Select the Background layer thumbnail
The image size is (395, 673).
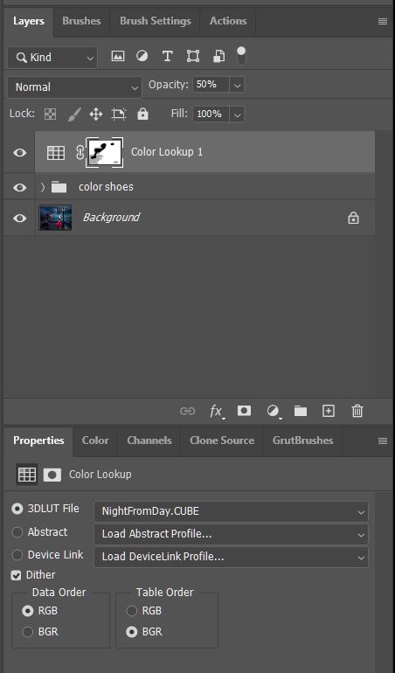click(x=55, y=218)
